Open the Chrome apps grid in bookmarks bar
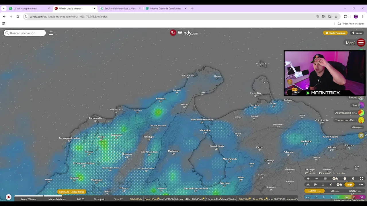The width and height of the screenshot is (367, 206). pyautogui.click(x=4, y=24)
